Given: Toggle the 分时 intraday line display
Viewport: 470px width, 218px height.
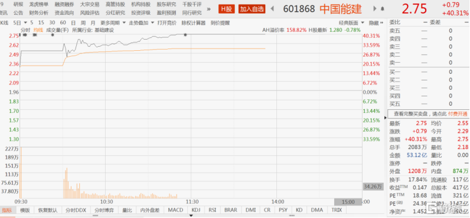Looking at the screenshot, I should tap(25, 30).
